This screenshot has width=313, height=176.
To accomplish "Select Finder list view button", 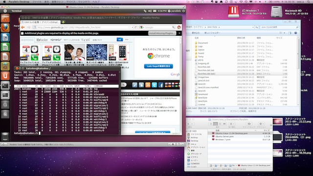I will 215,124.
